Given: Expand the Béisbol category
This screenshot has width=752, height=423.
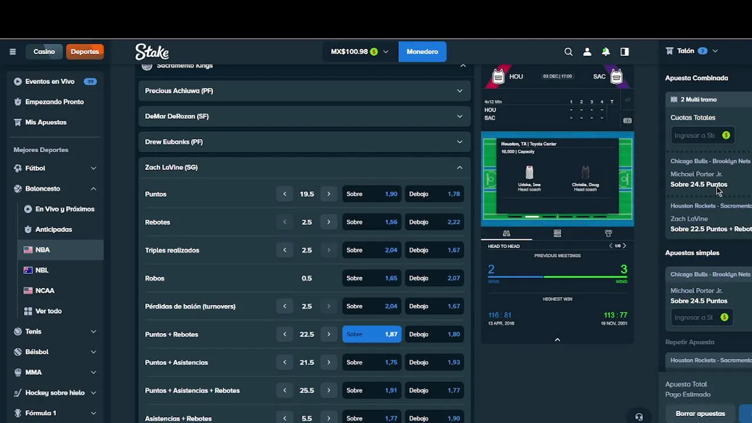Looking at the screenshot, I should [x=93, y=352].
